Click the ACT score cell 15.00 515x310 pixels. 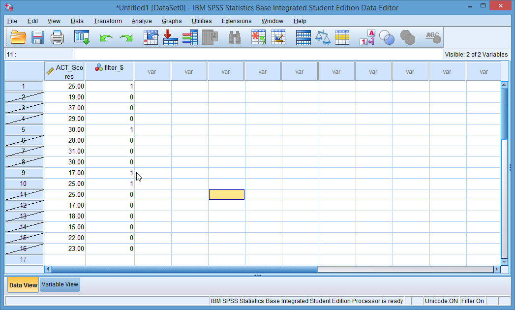coord(65,227)
